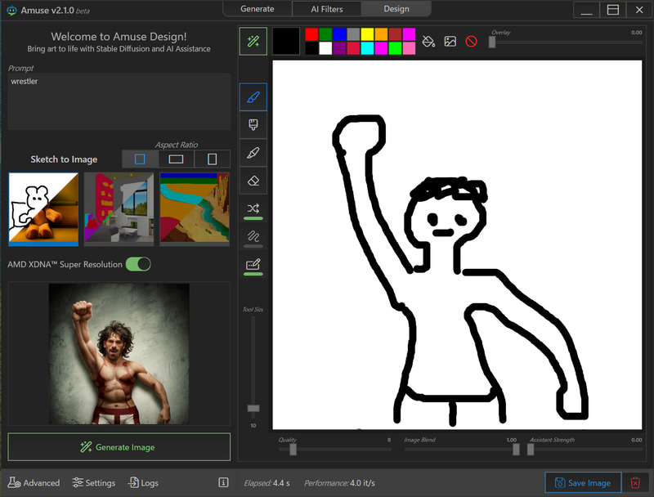Click the Image Blend slider handle
Image resolution: width=654 pixels, height=497 pixels.
click(516, 450)
